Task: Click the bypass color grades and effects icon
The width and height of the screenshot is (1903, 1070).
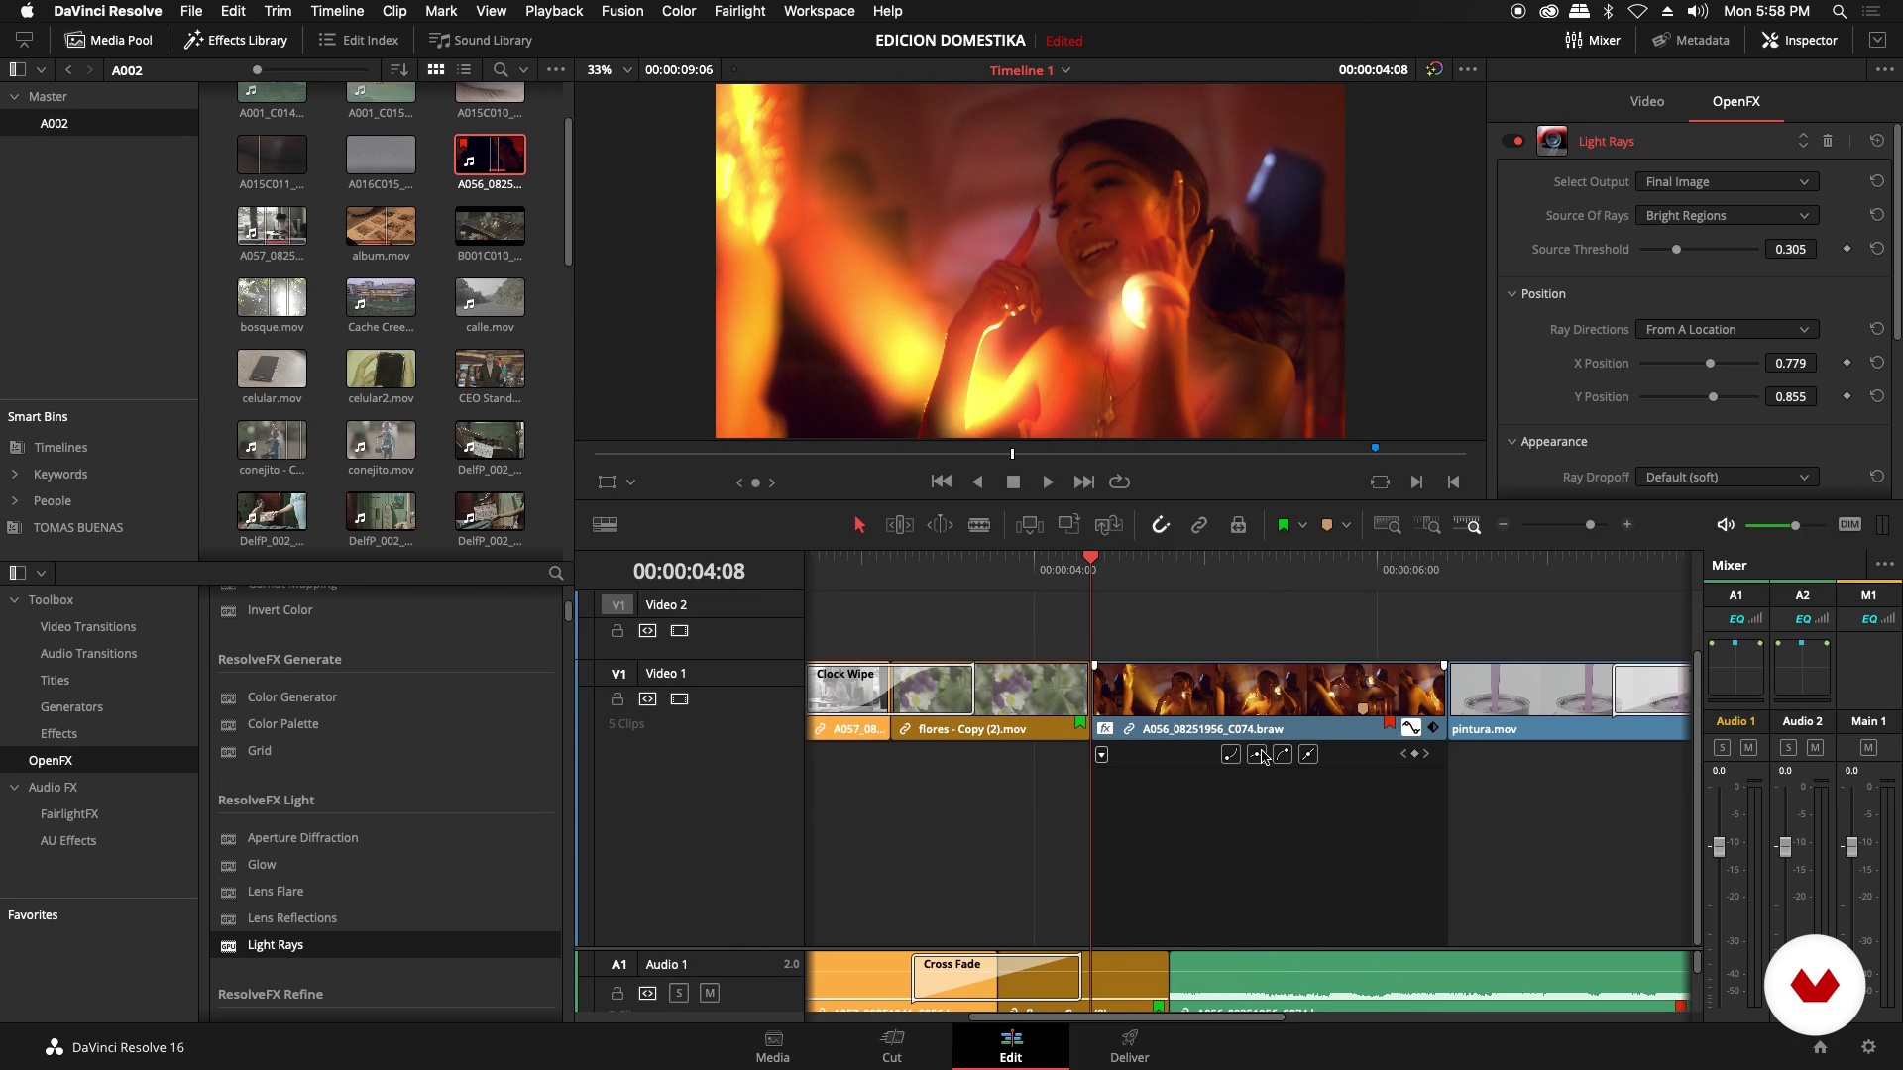Action: pyautogui.click(x=1434, y=69)
